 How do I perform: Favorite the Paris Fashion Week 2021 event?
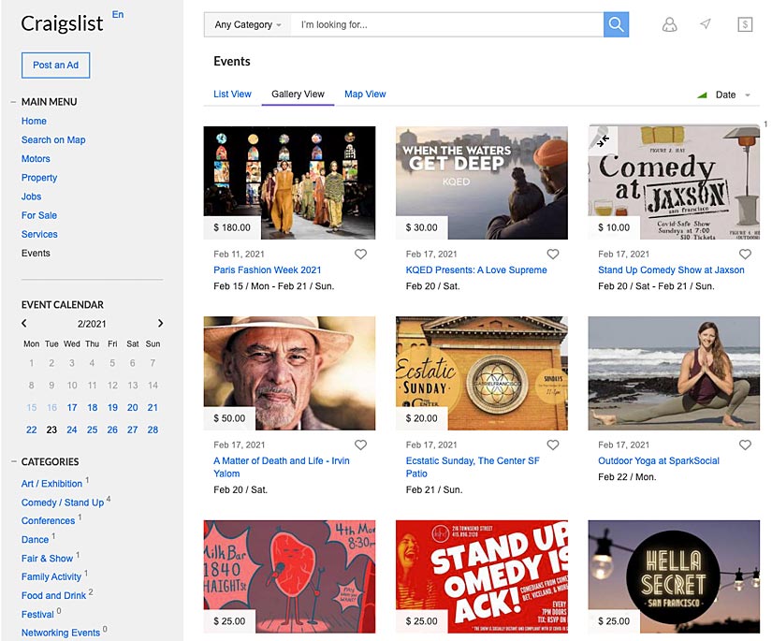click(x=361, y=254)
